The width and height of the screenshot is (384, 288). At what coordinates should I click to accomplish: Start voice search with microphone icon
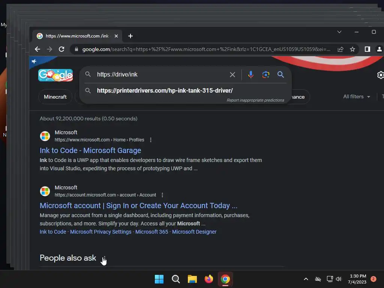pos(250,75)
